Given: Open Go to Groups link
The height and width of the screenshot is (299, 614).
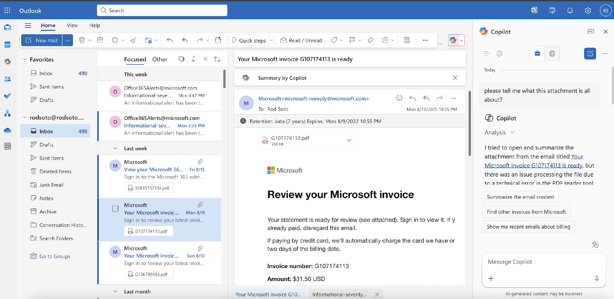Looking at the screenshot, I should (x=55, y=256).
